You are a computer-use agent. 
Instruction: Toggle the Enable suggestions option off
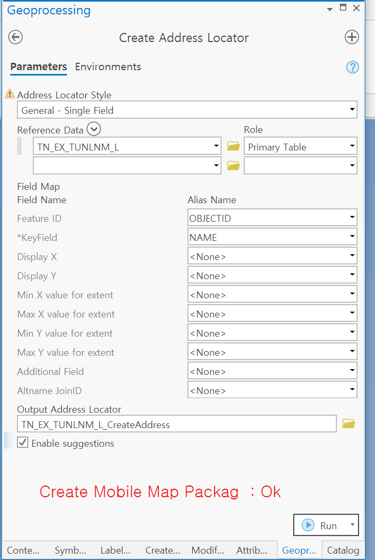(x=22, y=442)
